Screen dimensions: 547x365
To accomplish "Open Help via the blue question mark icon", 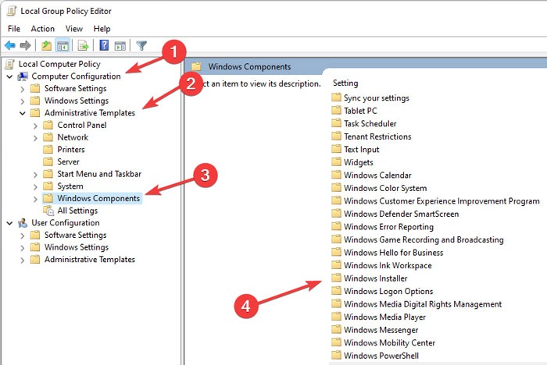I will [104, 45].
